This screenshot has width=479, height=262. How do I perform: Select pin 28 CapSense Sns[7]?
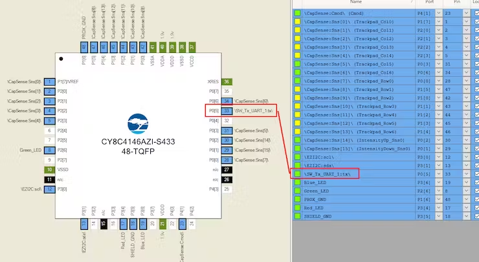pos(227,160)
